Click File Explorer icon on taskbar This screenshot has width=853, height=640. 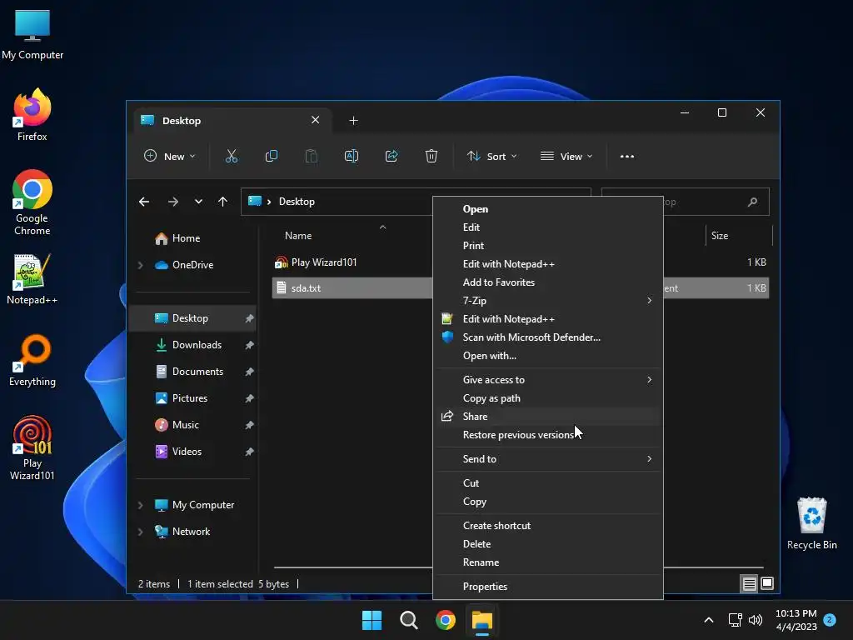pos(482,620)
